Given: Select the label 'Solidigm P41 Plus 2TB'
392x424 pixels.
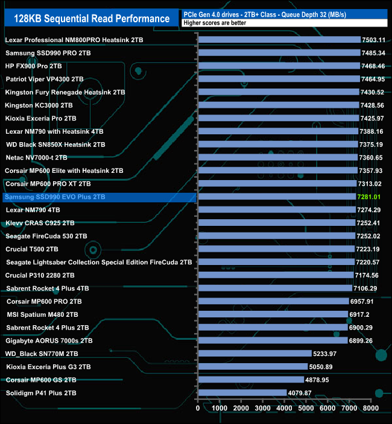Looking at the screenshot, I should point(41,393).
